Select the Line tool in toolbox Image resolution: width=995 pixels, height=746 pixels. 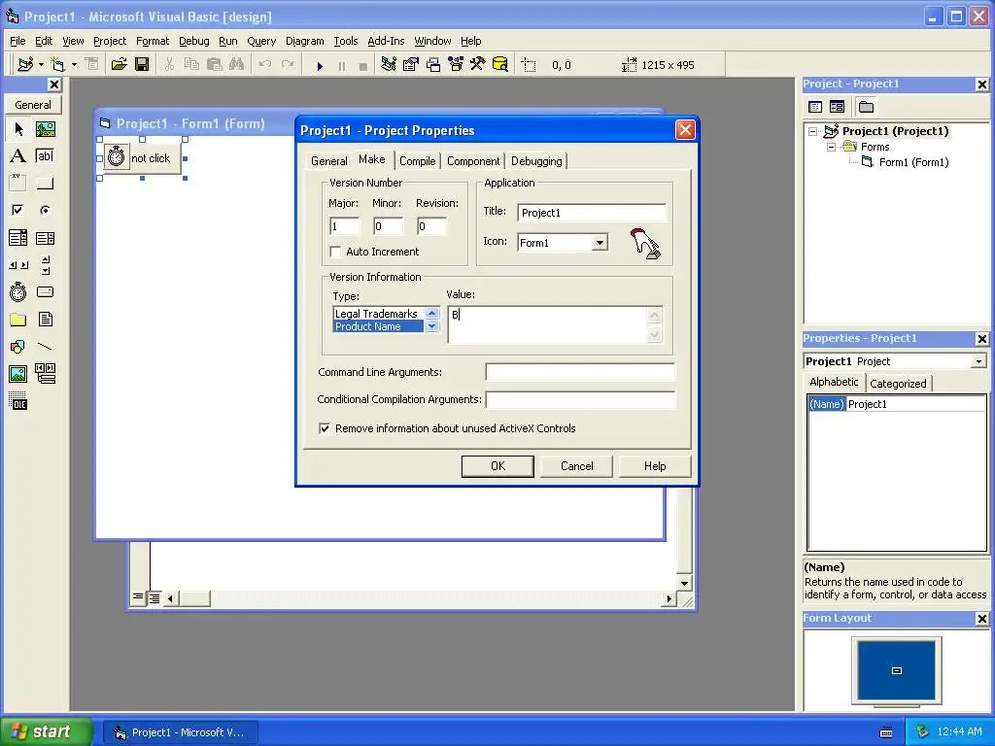pyautogui.click(x=45, y=347)
